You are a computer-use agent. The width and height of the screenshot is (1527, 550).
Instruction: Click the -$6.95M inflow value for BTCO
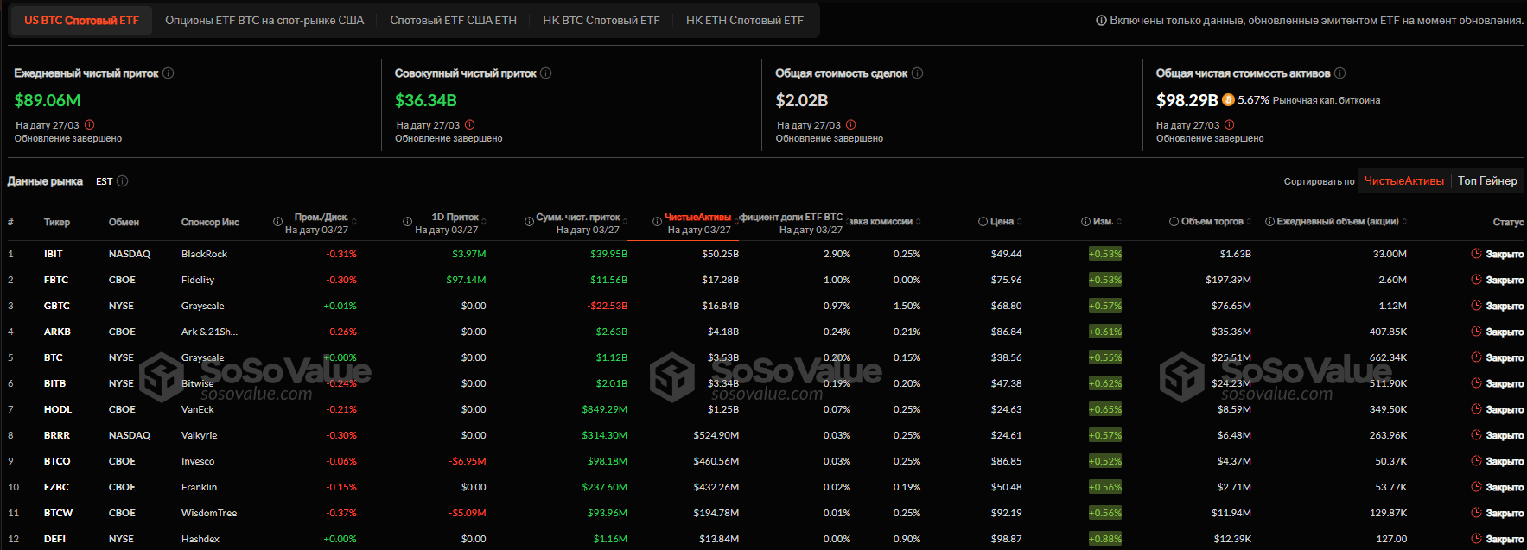coord(468,461)
